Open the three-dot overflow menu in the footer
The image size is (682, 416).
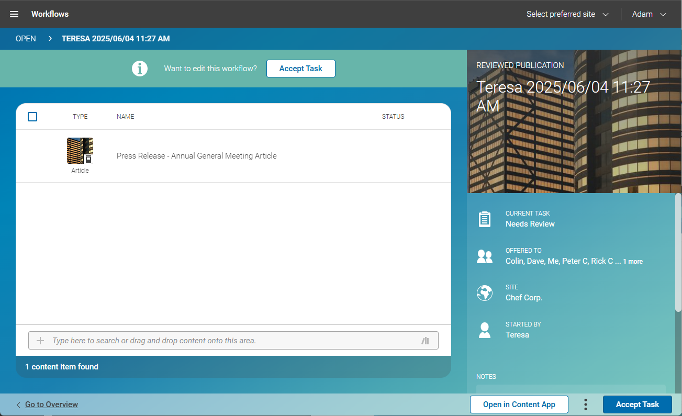click(585, 404)
